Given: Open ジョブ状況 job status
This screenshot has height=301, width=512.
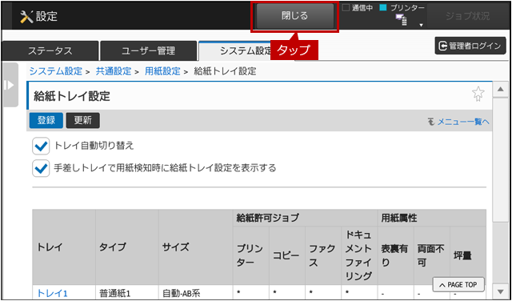Looking at the screenshot, I should 467,16.
